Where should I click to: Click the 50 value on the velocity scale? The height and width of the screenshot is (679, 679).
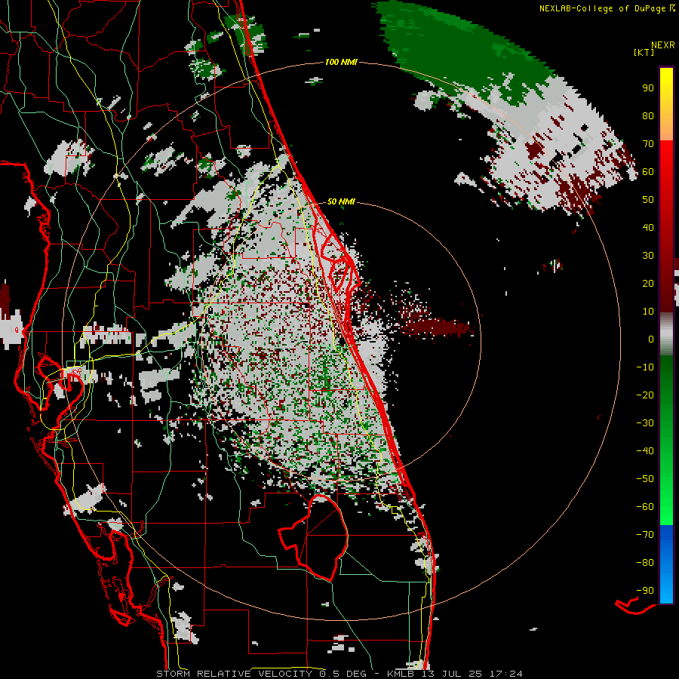pyautogui.click(x=648, y=200)
